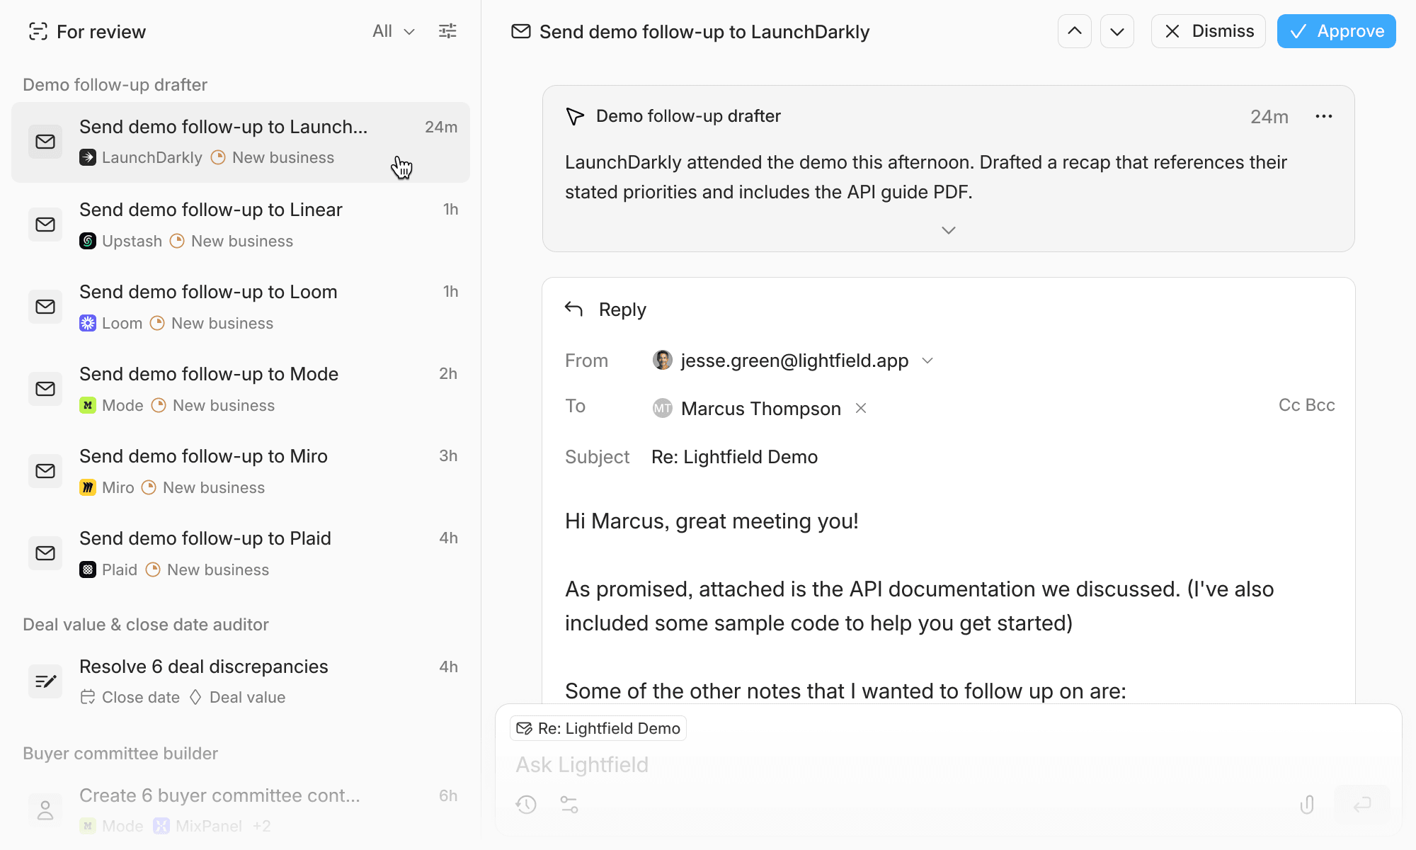Click the edit-list icon for deal discrepancies

pyautogui.click(x=45, y=681)
